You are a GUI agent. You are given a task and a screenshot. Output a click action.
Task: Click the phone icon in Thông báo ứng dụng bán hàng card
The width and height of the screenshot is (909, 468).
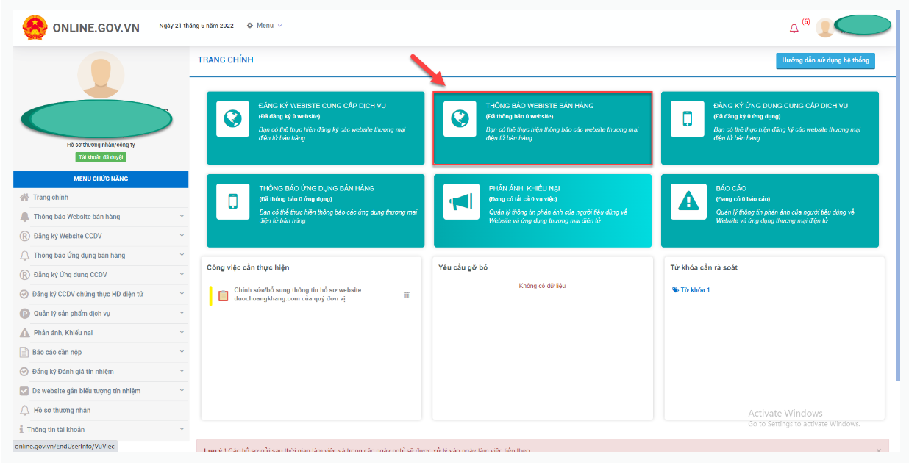pyautogui.click(x=232, y=202)
